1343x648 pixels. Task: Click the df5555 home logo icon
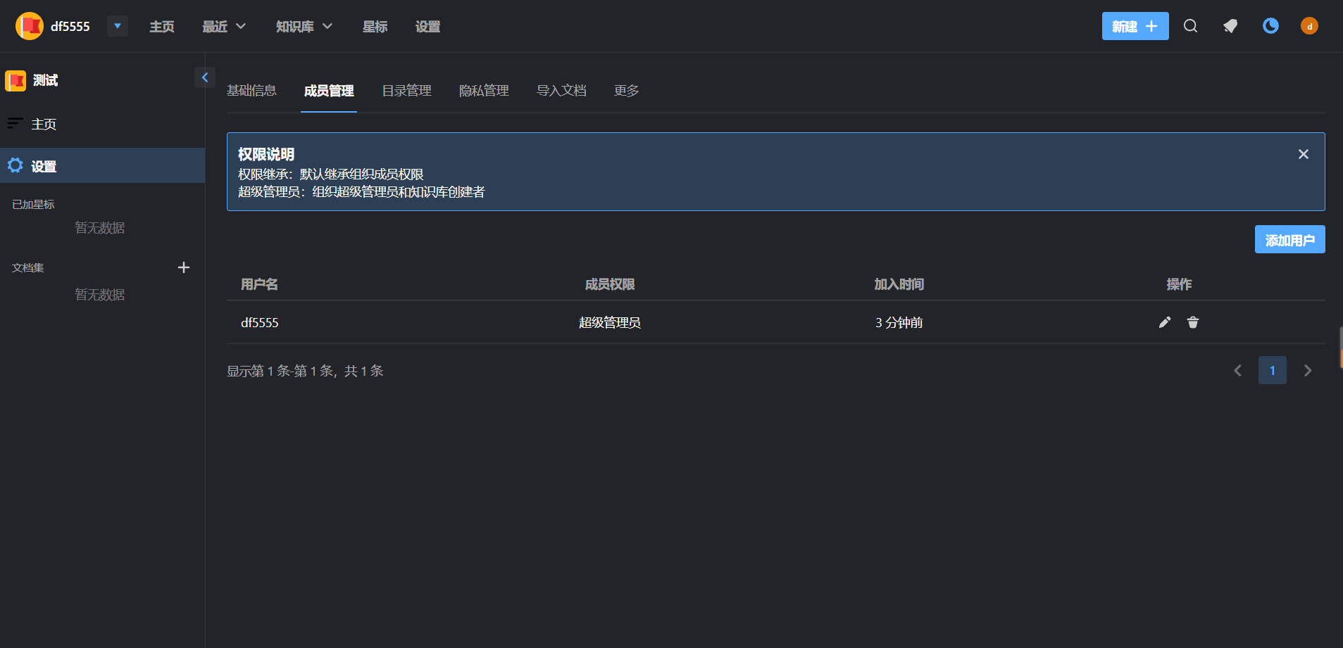point(29,25)
